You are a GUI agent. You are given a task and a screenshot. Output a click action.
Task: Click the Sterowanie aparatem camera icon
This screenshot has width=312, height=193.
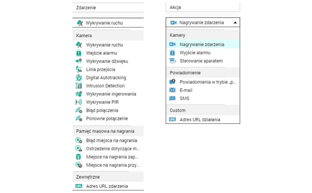coord(172,61)
